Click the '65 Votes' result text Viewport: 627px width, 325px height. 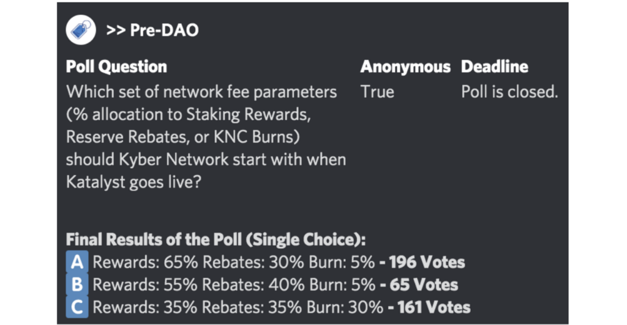tap(424, 285)
